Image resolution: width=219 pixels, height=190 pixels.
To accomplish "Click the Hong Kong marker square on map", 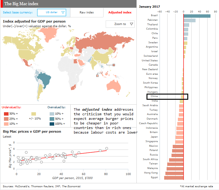I will (x=114, y=65).
